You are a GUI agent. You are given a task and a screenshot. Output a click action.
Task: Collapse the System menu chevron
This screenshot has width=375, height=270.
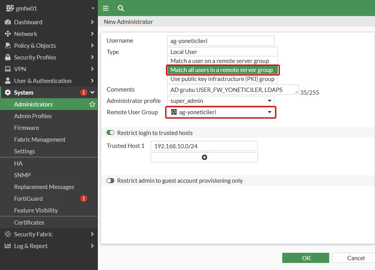(x=92, y=92)
